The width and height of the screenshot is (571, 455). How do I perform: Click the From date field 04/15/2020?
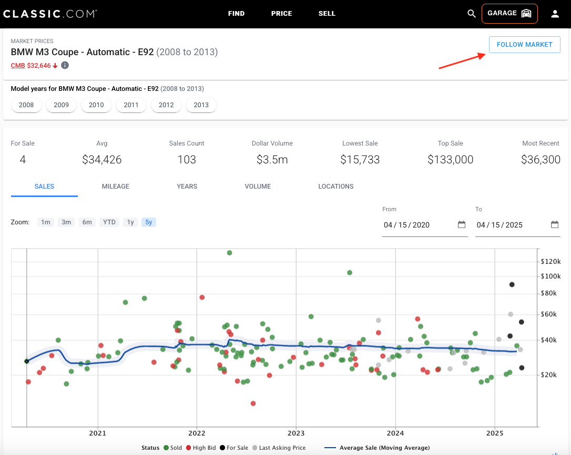(425, 225)
